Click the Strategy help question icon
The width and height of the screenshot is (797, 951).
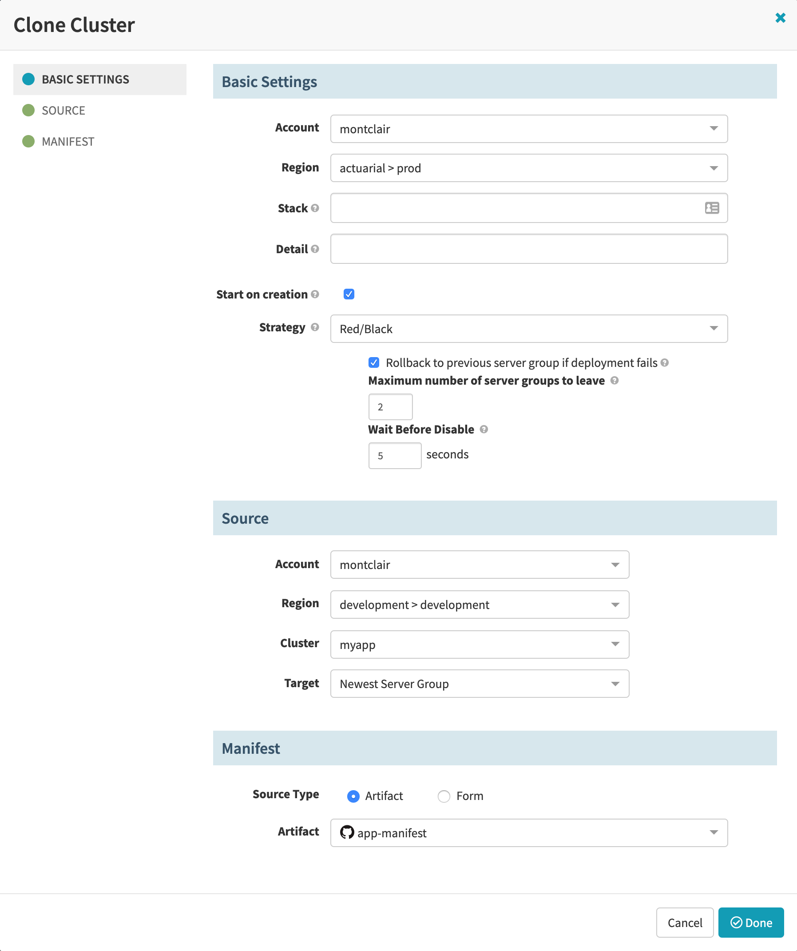(315, 327)
